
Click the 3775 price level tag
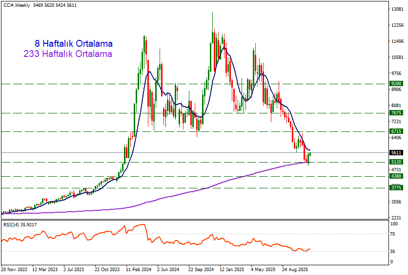click(396, 187)
